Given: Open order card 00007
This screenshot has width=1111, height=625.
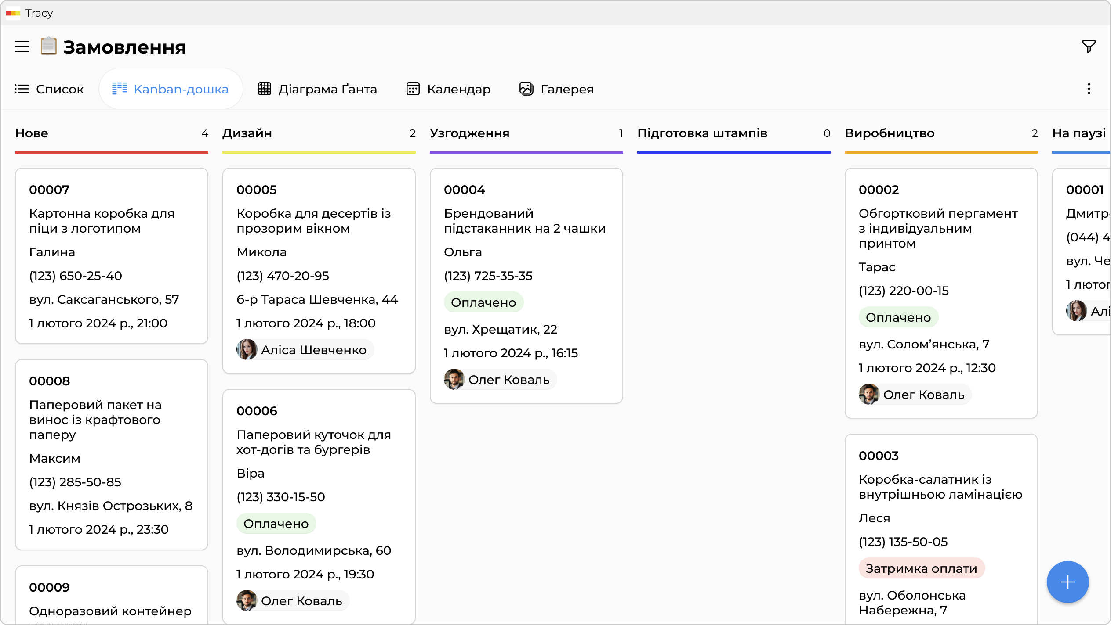Looking at the screenshot, I should point(112,255).
